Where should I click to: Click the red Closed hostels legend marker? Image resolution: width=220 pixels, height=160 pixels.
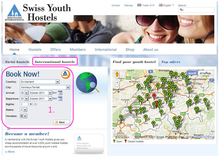click(x=125, y=141)
